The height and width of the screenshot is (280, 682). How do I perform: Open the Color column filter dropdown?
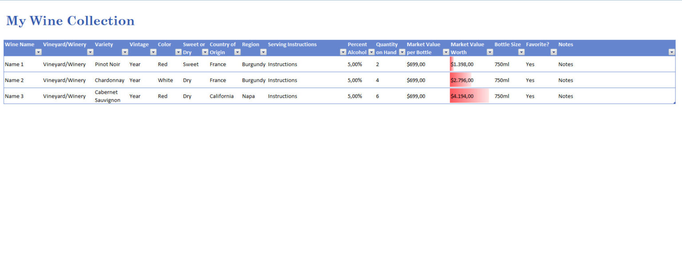(x=178, y=52)
